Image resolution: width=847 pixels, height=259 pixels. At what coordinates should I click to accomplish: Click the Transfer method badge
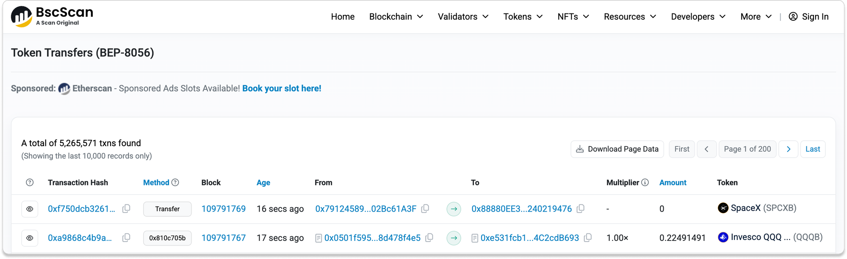167,209
